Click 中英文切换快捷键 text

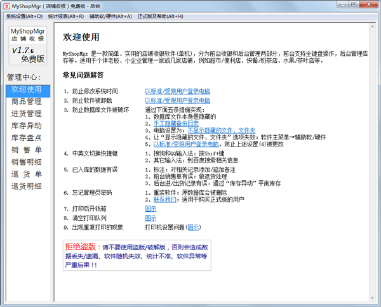pyautogui.click(x=95, y=153)
